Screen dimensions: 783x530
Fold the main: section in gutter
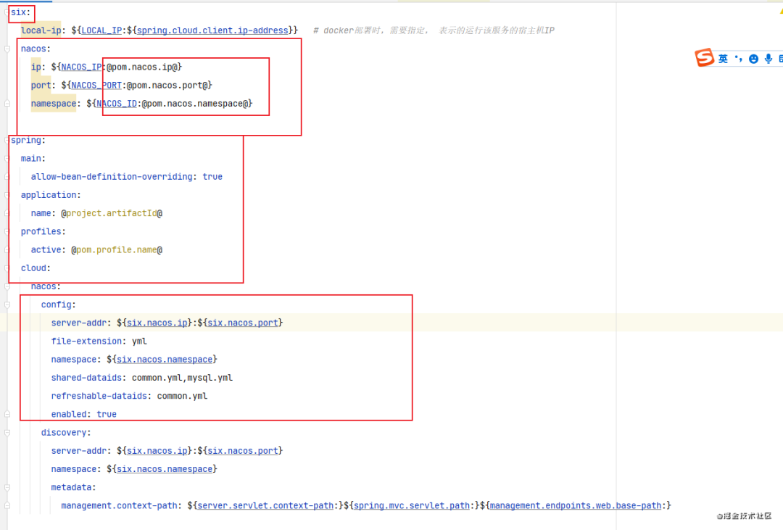point(7,158)
